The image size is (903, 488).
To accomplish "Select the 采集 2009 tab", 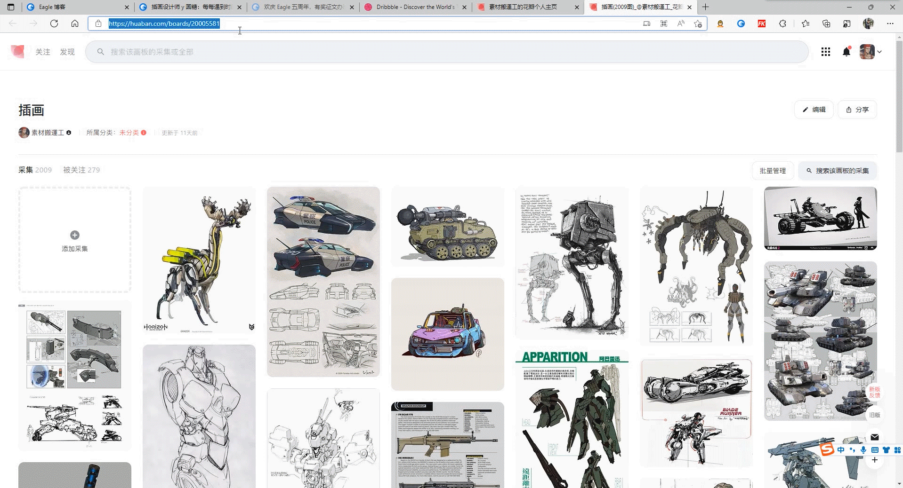I will click(35, 170).
